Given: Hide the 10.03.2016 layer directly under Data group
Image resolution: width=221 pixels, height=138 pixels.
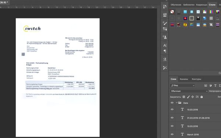Looking at the screenshot, I should (172, 109).
